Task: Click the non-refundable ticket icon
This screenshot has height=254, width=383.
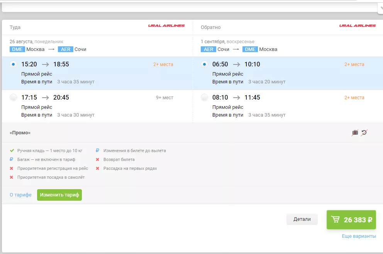Action: pyautogui.click(x=364, y=133)
